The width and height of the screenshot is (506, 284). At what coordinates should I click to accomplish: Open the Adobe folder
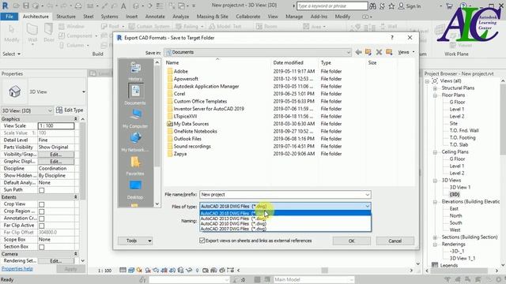pyautogui.click(x=180, y=71)
